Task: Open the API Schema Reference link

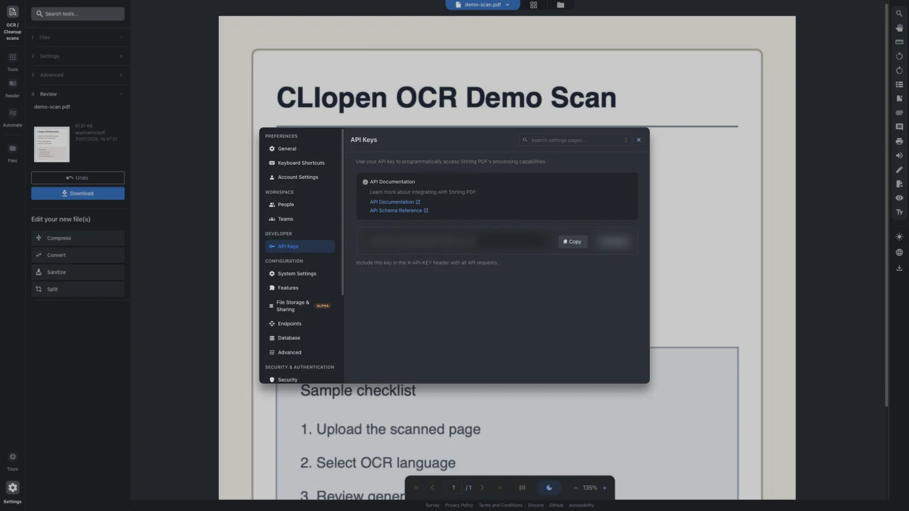Action: tap(399, 211)
